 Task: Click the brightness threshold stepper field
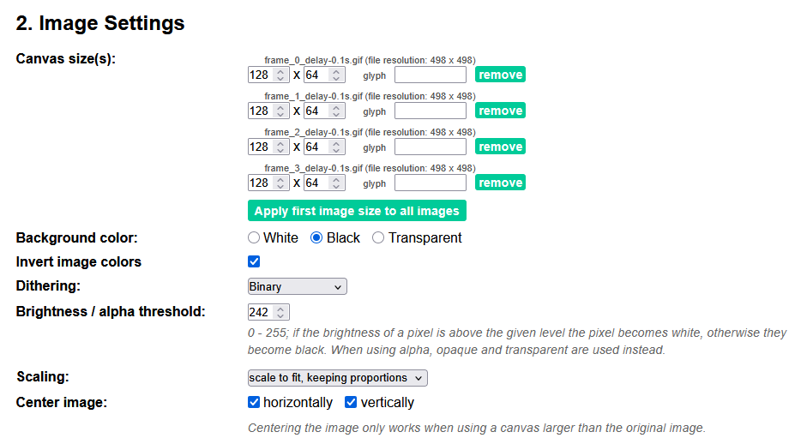261,312
